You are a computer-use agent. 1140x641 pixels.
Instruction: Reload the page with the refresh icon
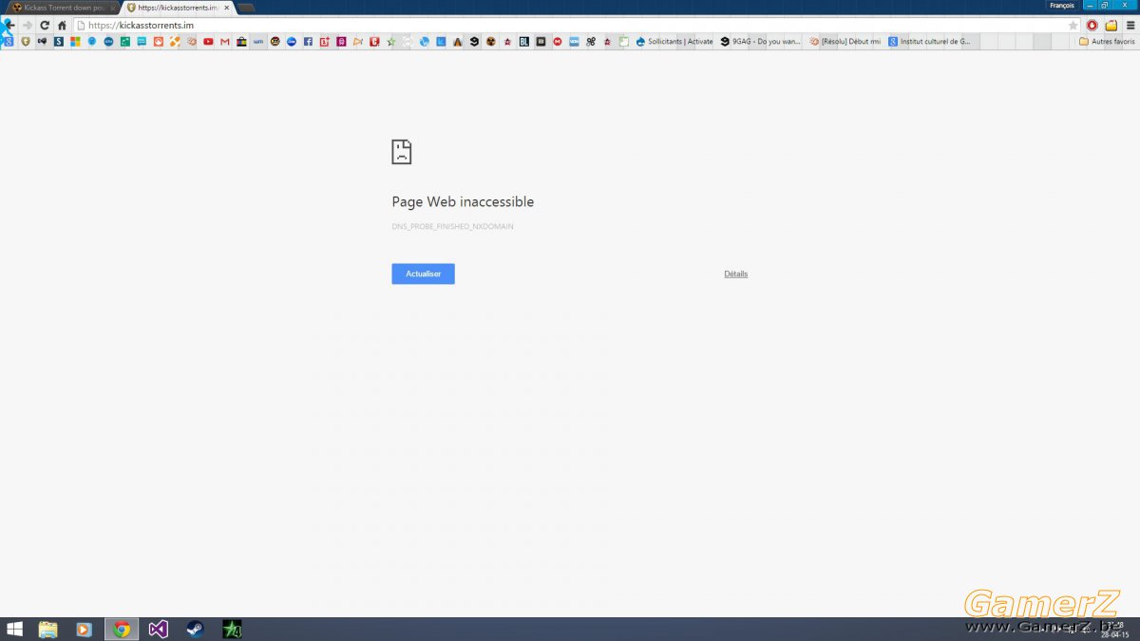[x=44, y=25]
